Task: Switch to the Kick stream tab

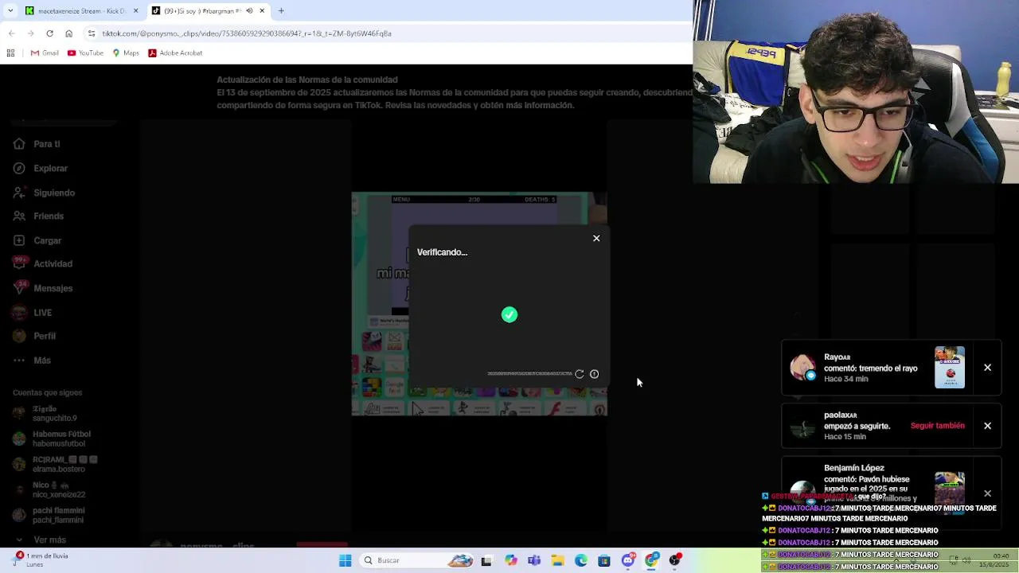Action: pos(82,11)
